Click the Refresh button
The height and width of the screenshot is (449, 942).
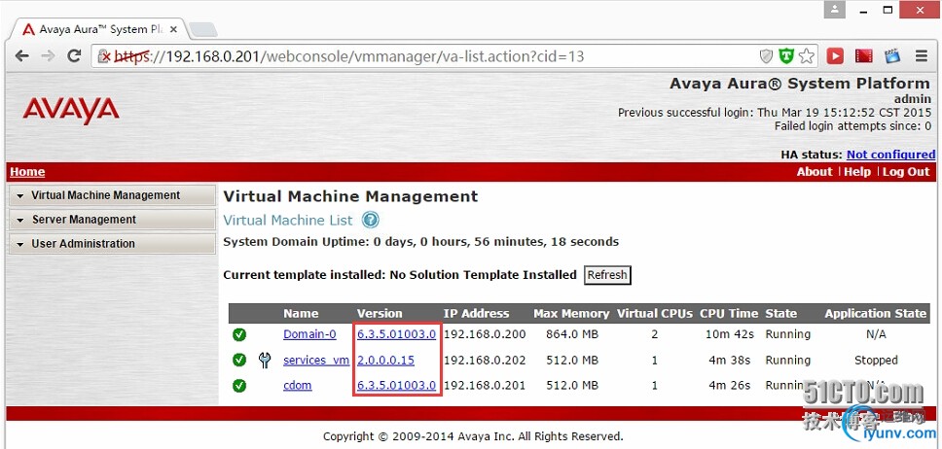click(x=607, y=275)
